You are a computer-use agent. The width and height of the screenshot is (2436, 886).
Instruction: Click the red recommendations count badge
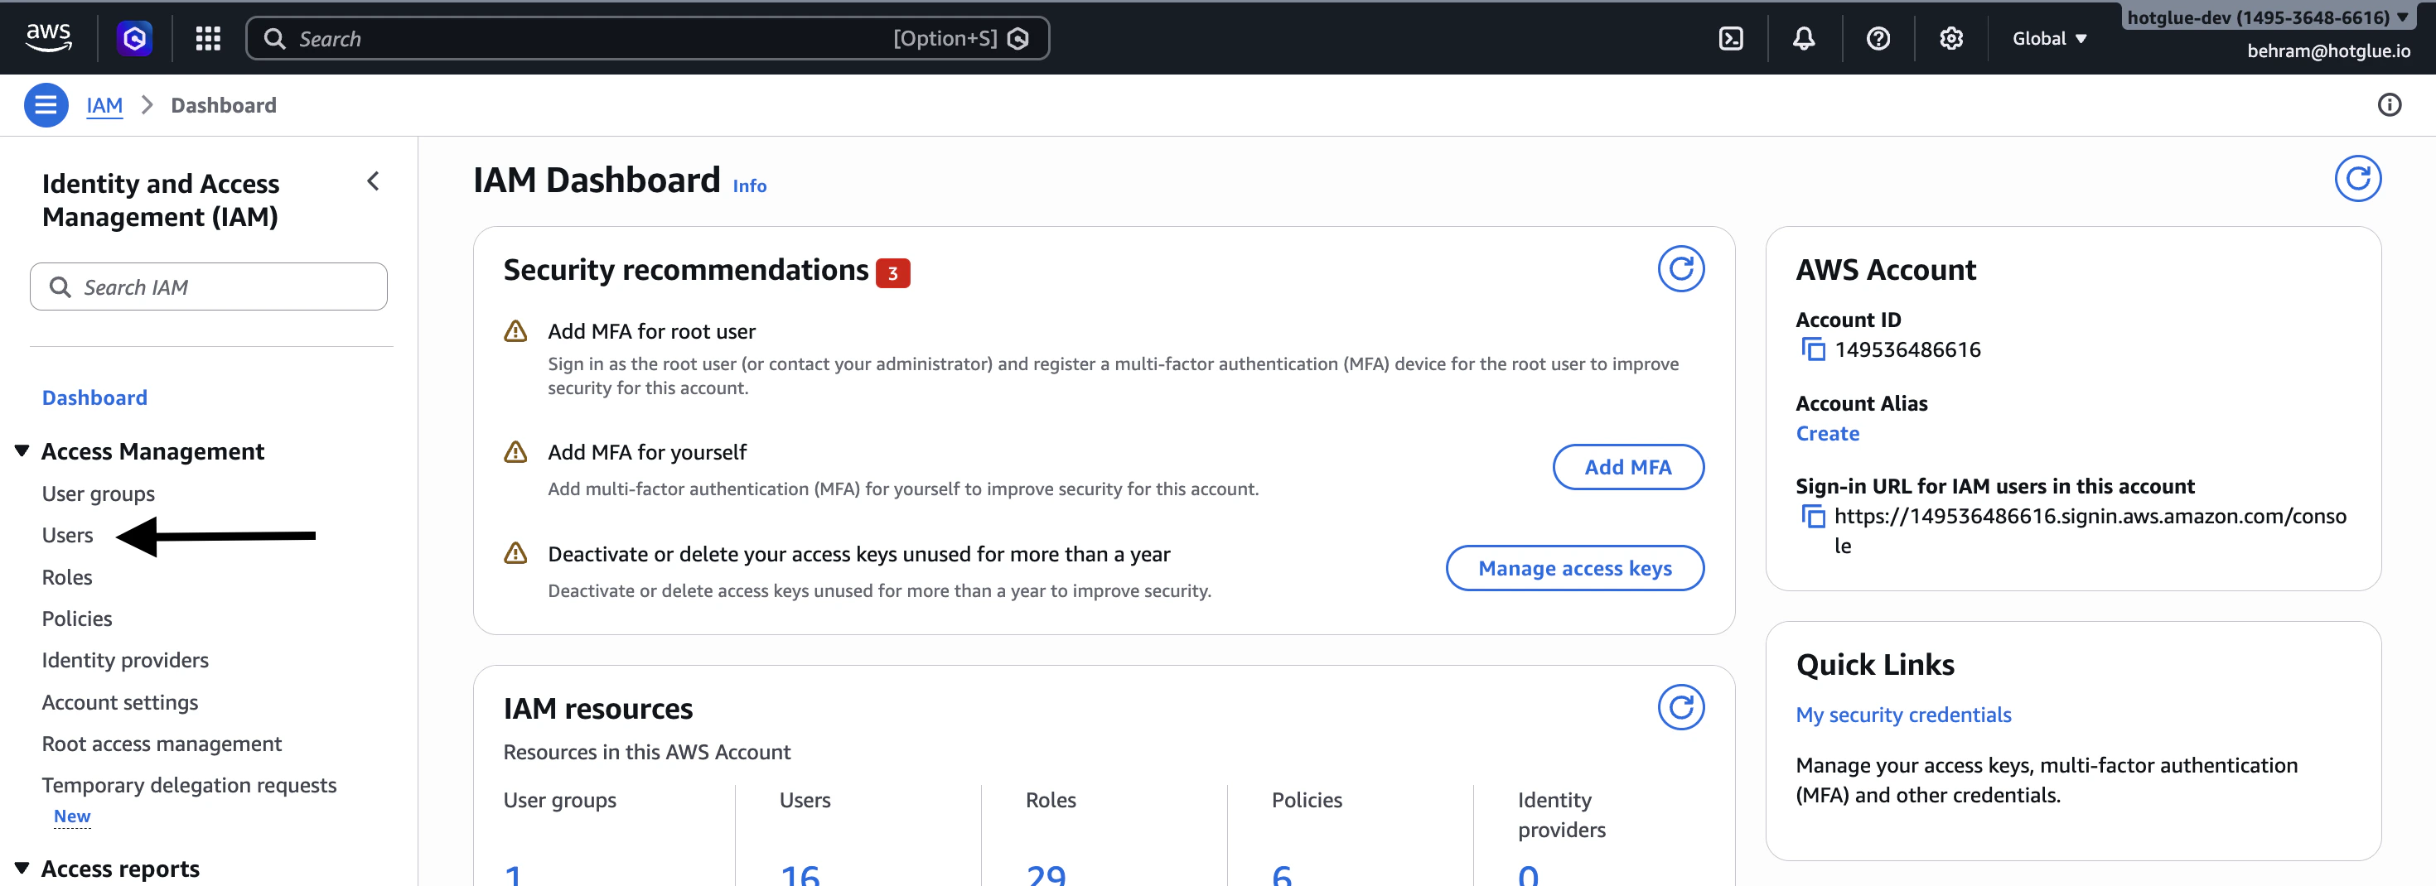coord(892,273)
